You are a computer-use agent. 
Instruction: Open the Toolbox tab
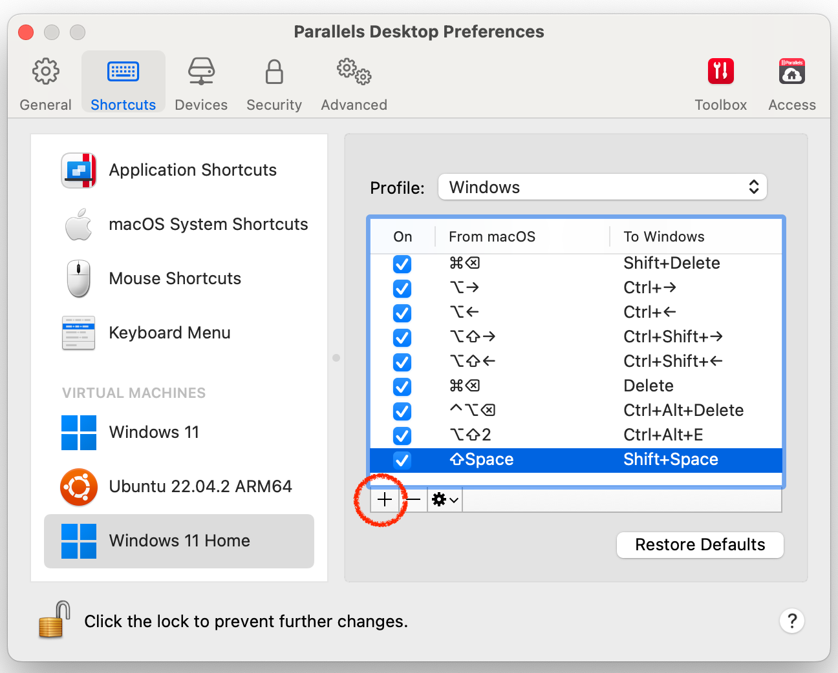[x=720, y=84]
